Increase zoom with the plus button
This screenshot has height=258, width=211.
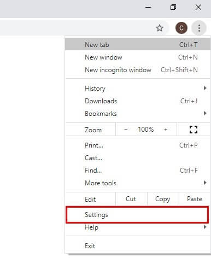tap(166, 130)
